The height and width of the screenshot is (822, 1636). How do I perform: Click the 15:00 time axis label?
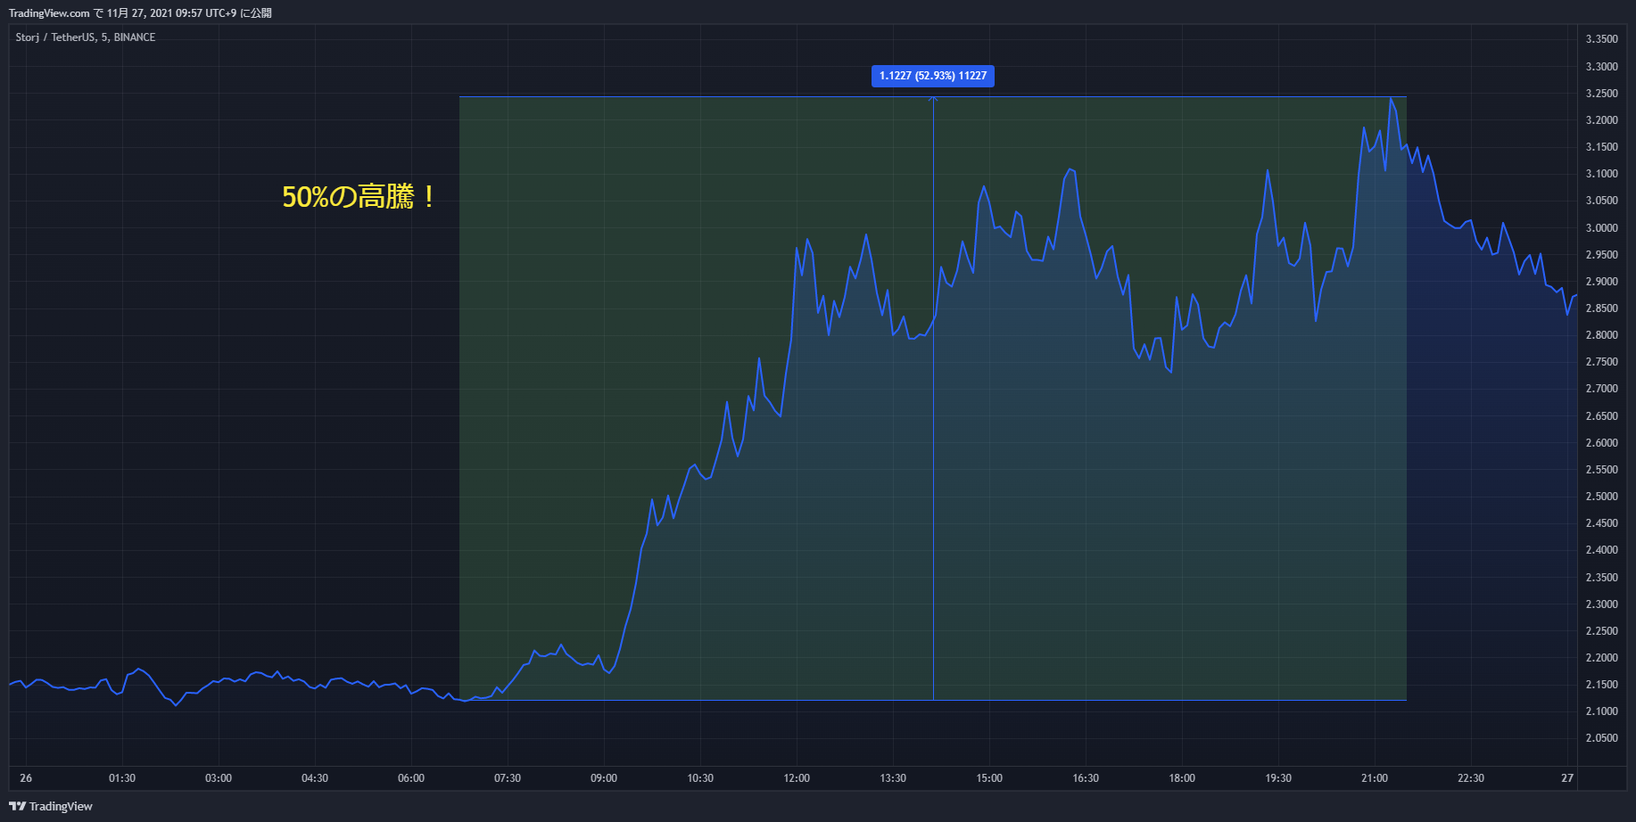(989, 778)
